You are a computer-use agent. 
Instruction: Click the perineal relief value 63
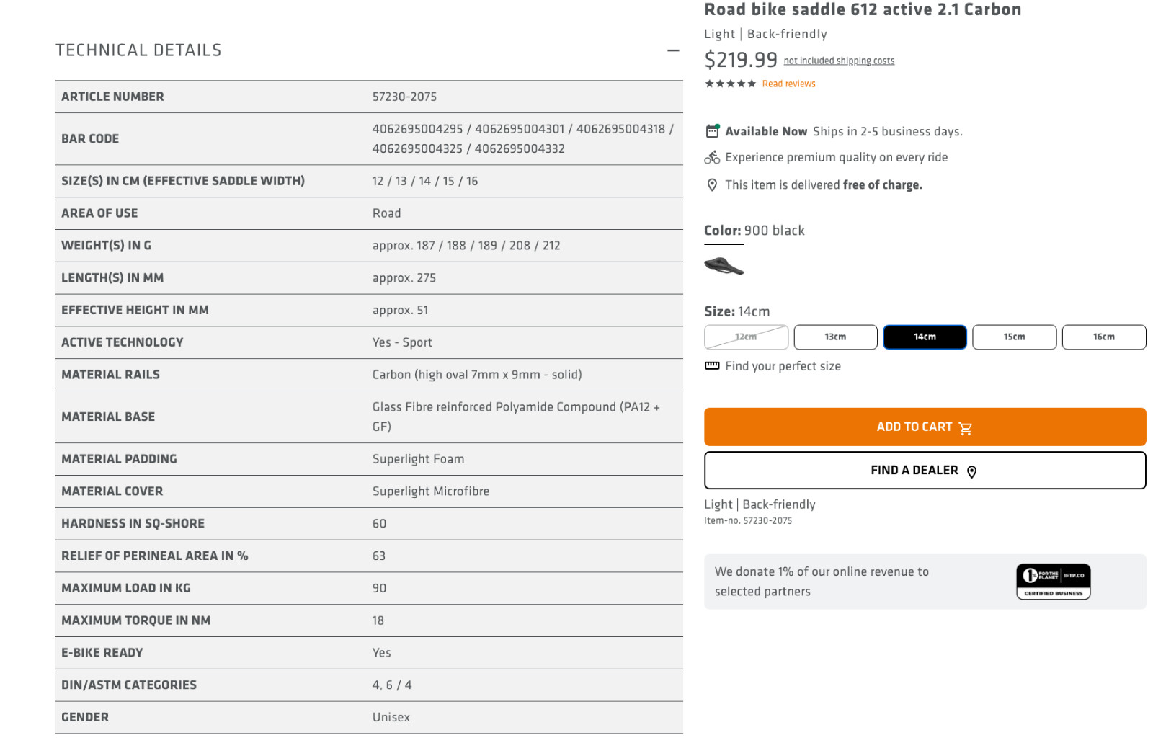point(379,556)
